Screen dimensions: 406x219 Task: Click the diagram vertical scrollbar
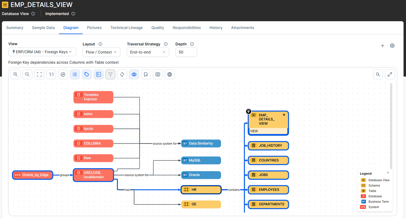pyautogui.click(x=391, y=127)
